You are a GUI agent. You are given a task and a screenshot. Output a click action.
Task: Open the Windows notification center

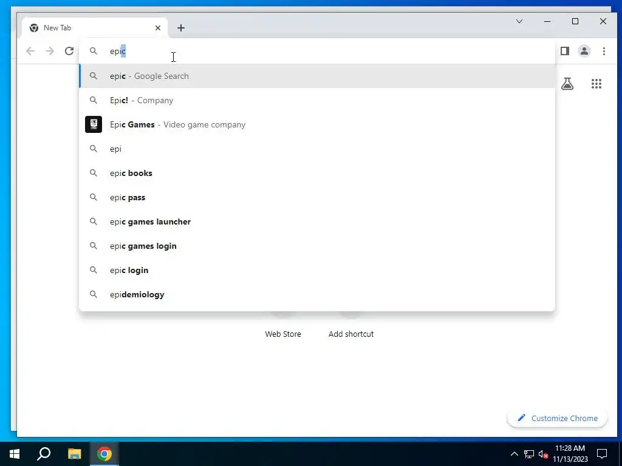click(602, 454)
